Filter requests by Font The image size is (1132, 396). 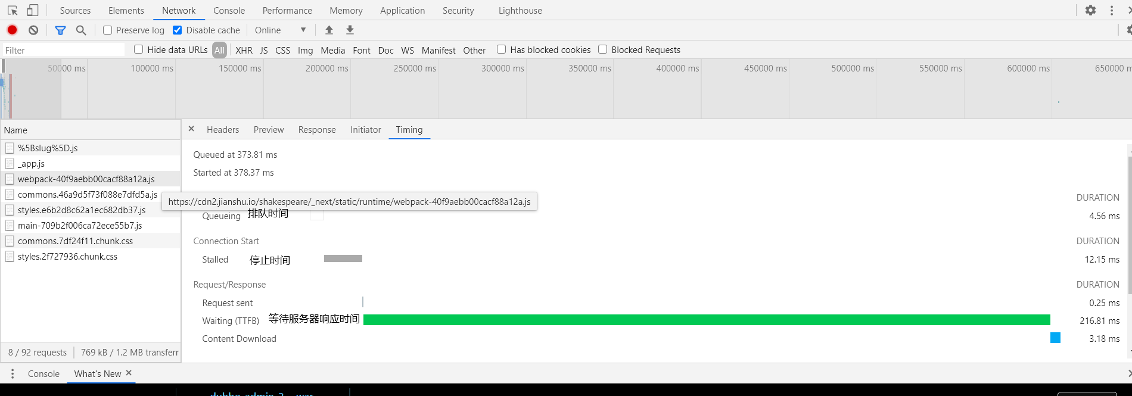click(362, 50)
